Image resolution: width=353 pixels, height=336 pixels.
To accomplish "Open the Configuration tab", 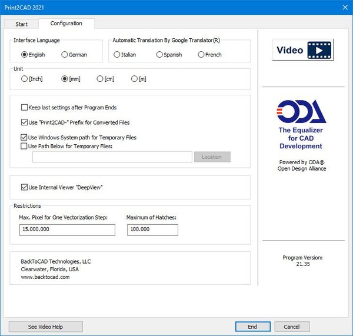I will tap(66, 24).
